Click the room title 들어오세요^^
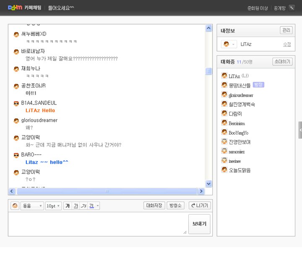 click(61, 8)
